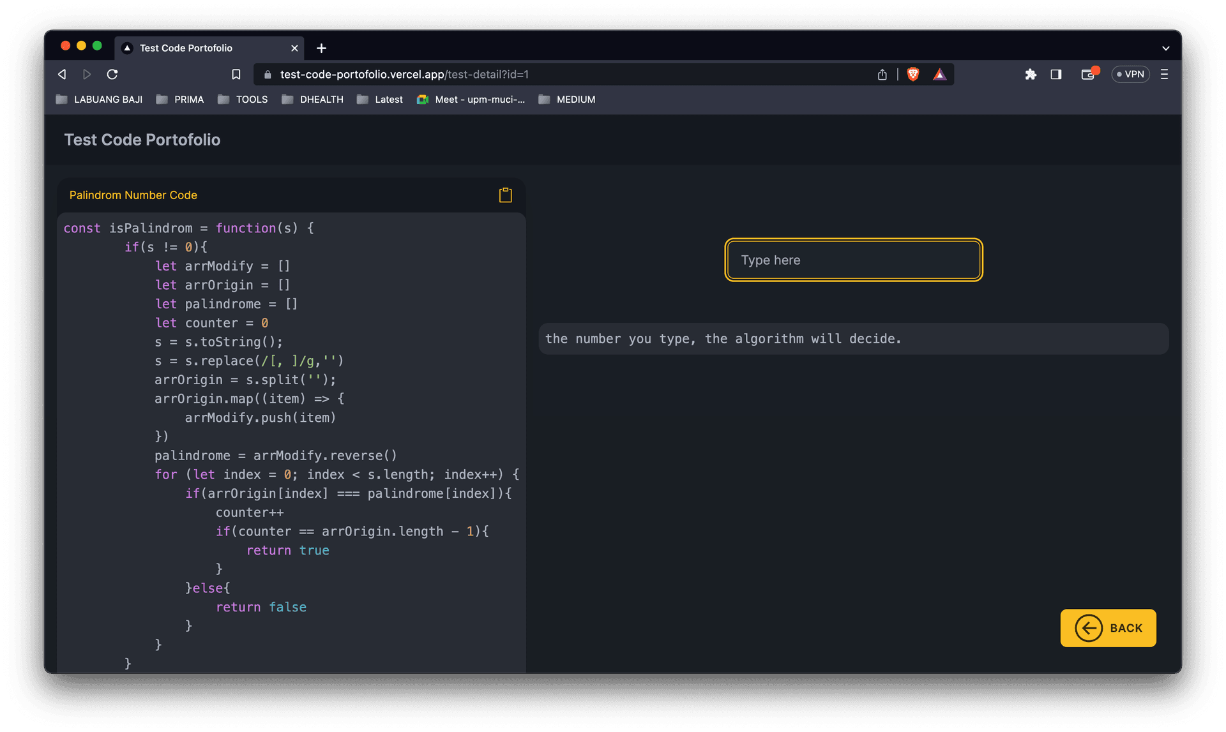The height and width of the screenshot is (732, 1226).
Task: Click the 'arrModify.push(item)' line
Action: tap(261, 417)
